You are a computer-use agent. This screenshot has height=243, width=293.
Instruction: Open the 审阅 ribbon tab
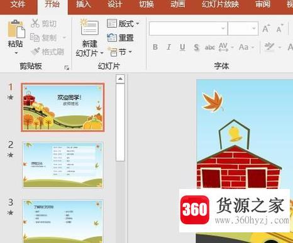point(263,4)
